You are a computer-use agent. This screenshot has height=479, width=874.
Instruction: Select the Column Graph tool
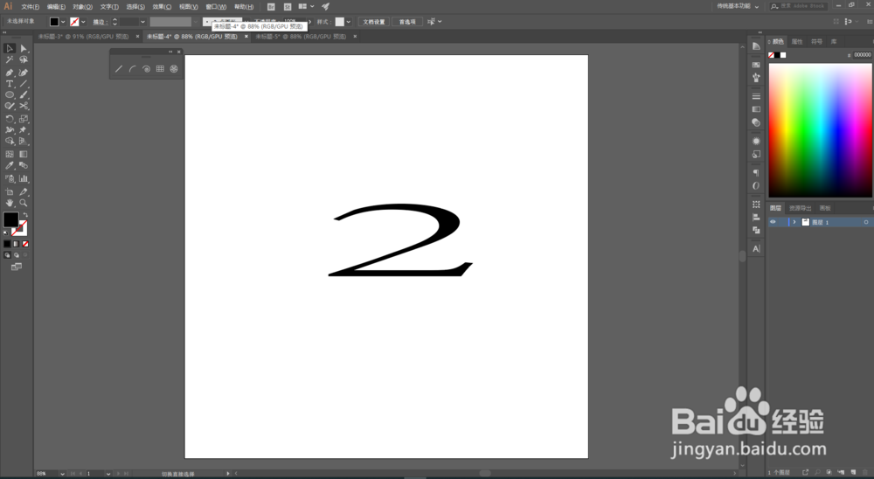tap(24, 179)
